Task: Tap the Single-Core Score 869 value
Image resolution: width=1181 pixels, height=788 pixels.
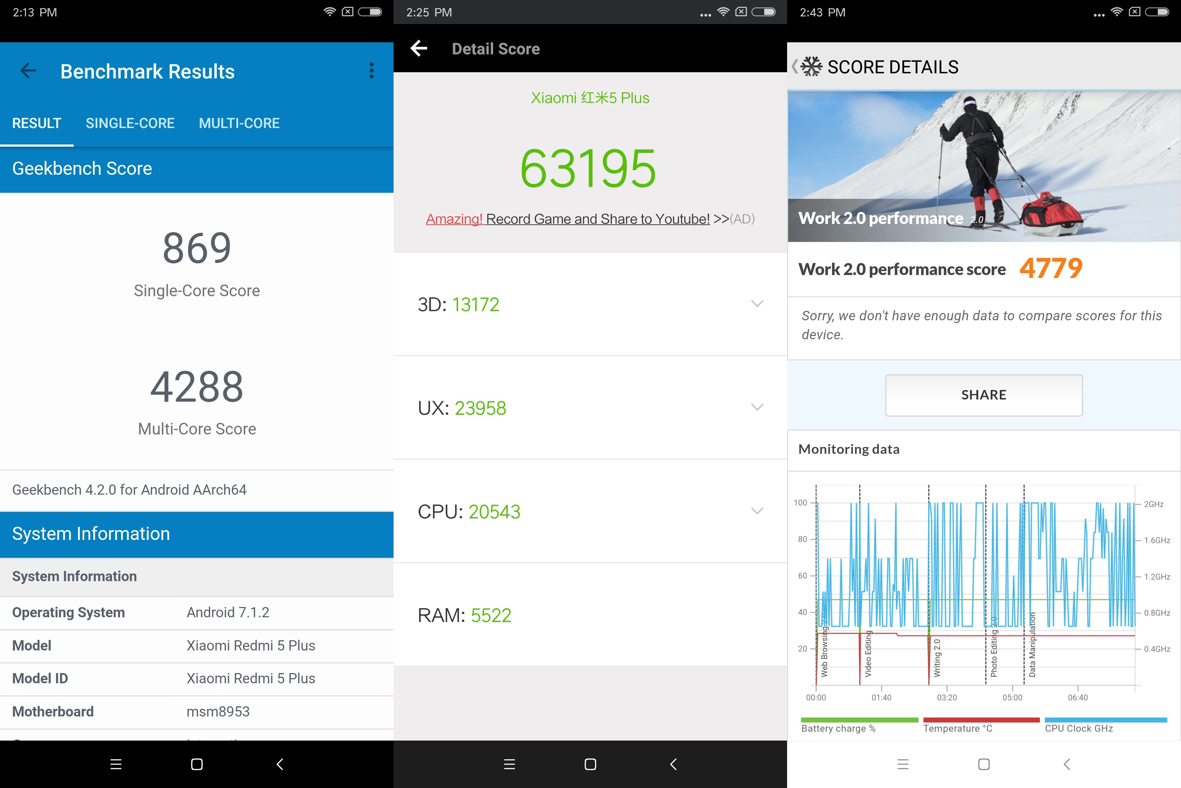Action: (x=197, y=248)
